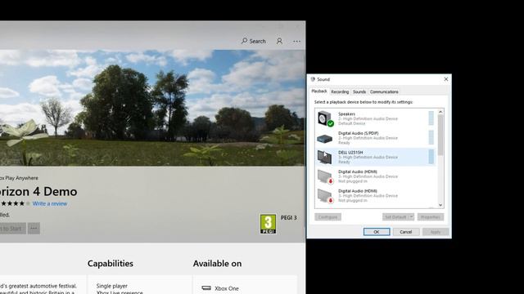
Task: Click the 'Single player' capability text
Action: point(112,286)
